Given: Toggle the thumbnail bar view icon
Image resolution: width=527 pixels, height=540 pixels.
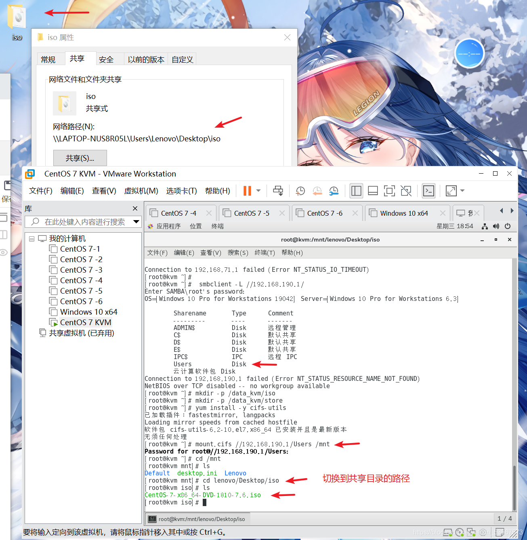Looking at the screenshot, I should point(373,191).
